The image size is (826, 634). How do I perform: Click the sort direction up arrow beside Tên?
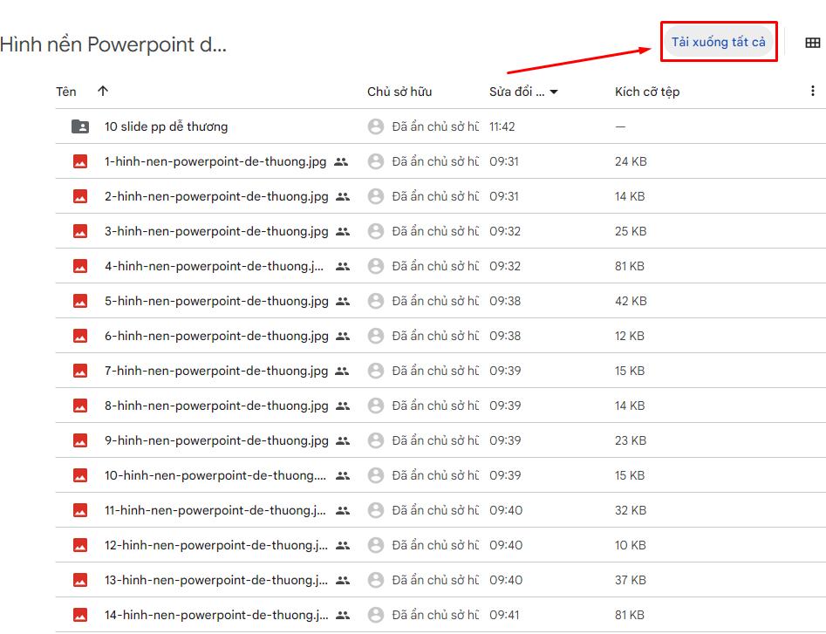(x=103, y=92)
